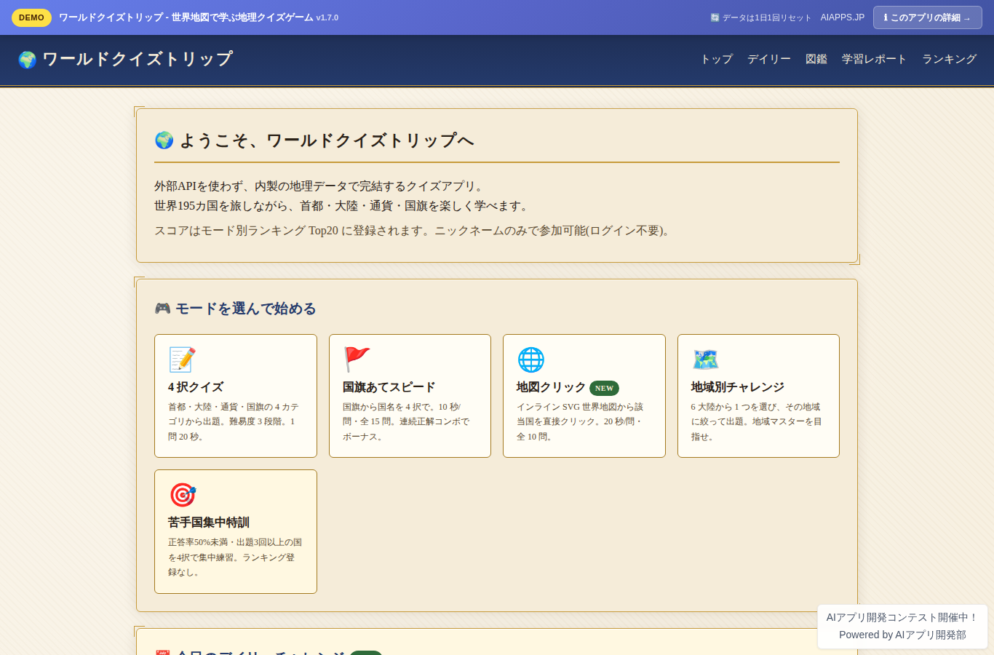Click the 苦手国集中特訓 description text
Viewport: 994px width, 655px height.
[235, 557]
